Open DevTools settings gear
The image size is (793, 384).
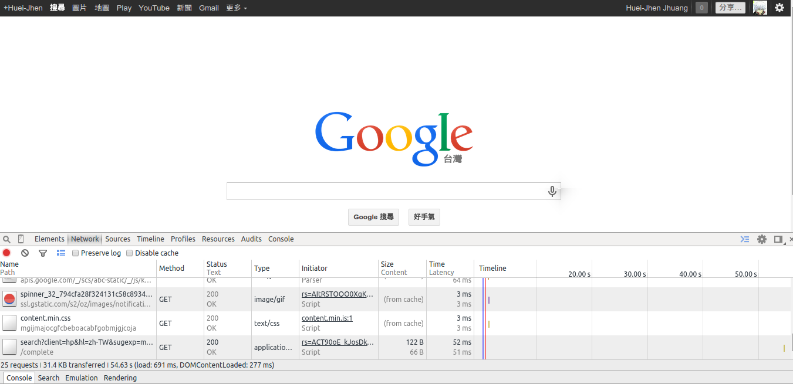click(x=762, y=239)
